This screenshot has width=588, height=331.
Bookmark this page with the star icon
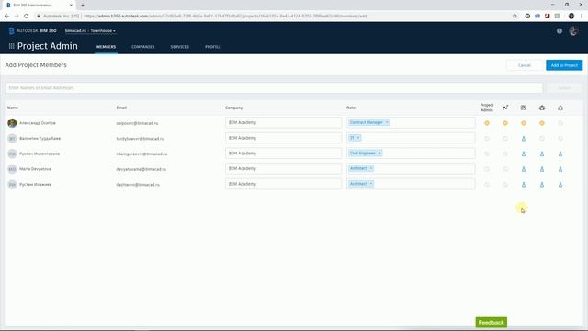pos(514,17)
